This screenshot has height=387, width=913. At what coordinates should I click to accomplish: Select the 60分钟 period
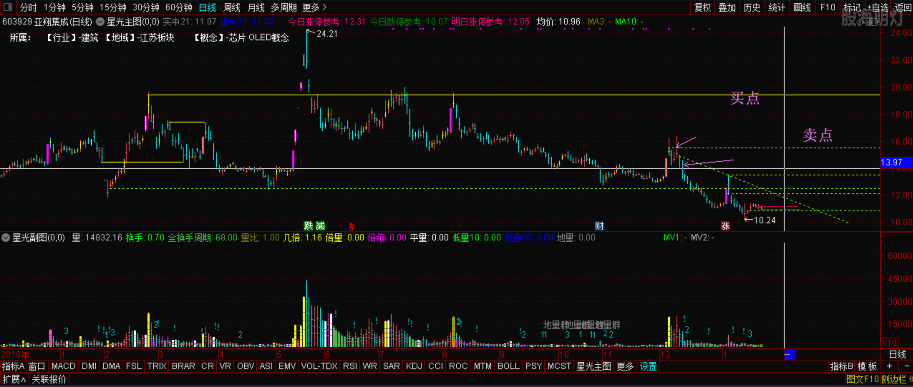click(x=179, y=8)
